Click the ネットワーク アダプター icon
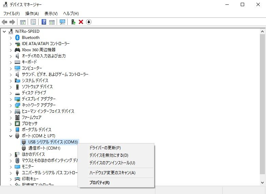This screenshot has height=194, width=266. (17, 105)
